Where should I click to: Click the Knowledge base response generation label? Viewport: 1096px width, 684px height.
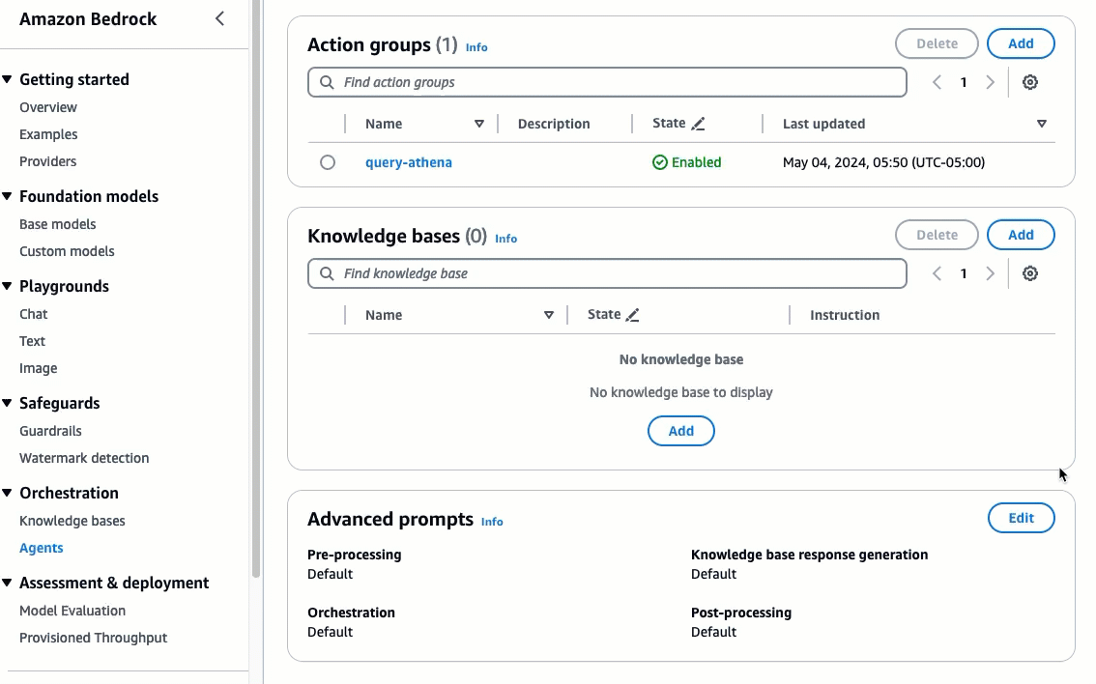pos(809,555)
